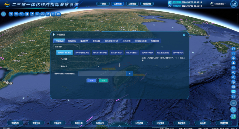Click the edit-pencil square toolbar icon
239x129 pixels.
coord(21,14)
